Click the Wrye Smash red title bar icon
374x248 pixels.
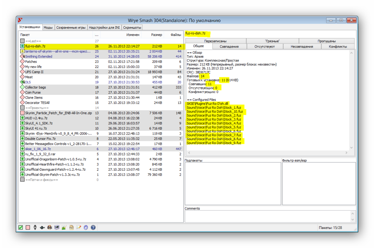pos(20,20)
